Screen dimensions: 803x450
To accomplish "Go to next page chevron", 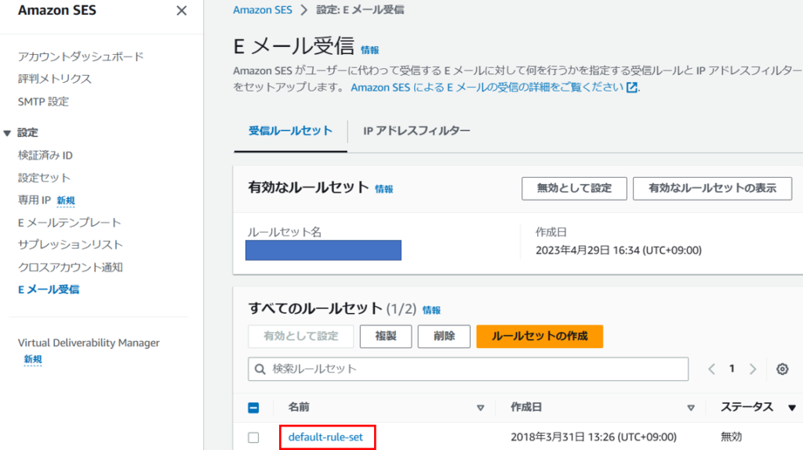I will click(753, 369).
